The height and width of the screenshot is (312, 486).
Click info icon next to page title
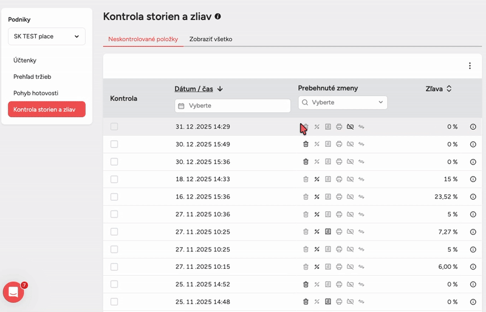[x=217, y=17]
